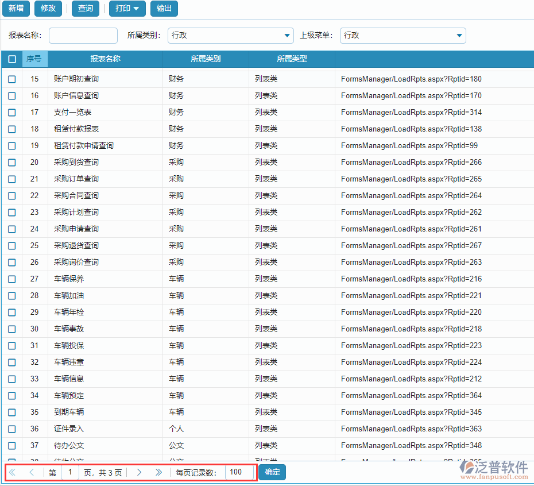
Task: Click the 每页记录数 input box
Action: tap(239, 472)
